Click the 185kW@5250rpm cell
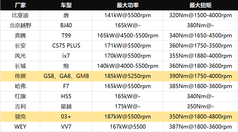 [127, 76]
